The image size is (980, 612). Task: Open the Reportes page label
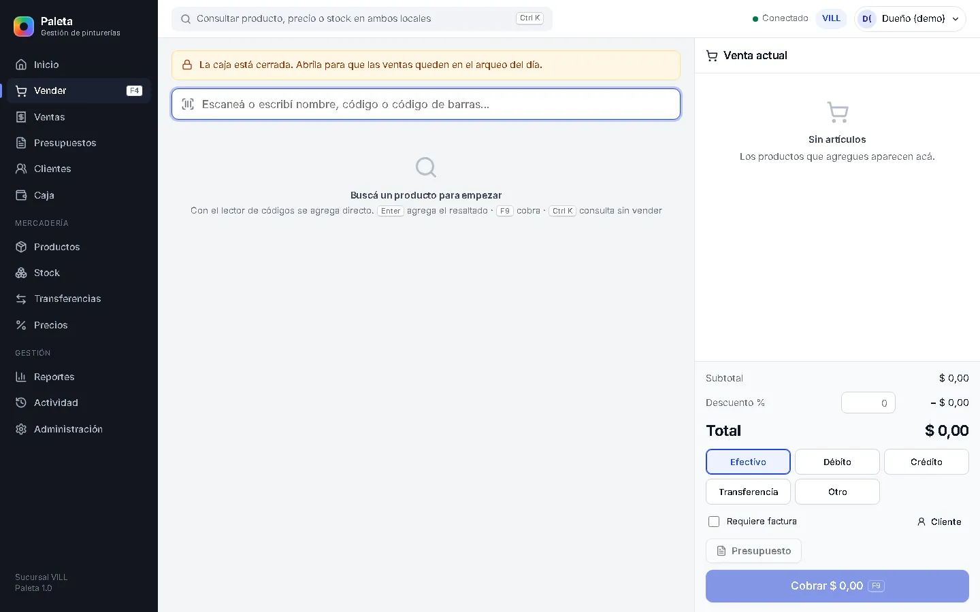(x=54, y=377)
